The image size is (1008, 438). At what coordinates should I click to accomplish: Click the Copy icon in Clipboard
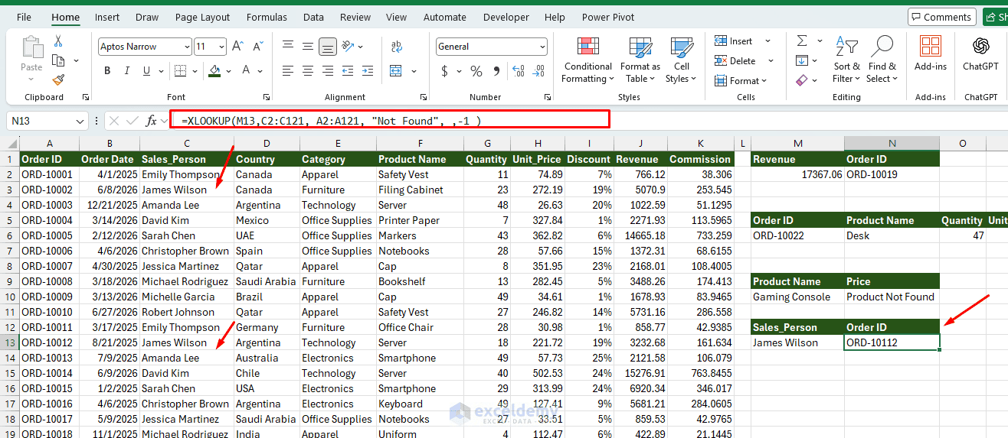(58, 60)
